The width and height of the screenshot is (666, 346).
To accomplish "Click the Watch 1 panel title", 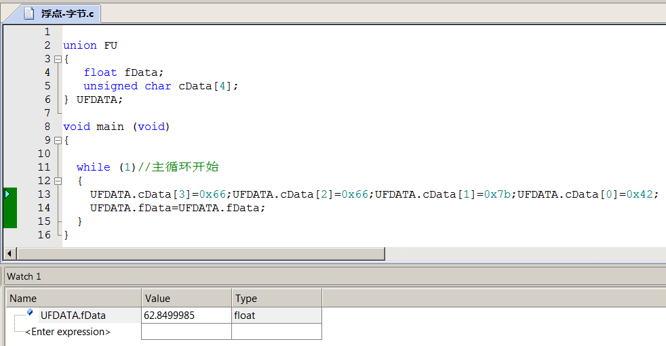I will [24, 276].
